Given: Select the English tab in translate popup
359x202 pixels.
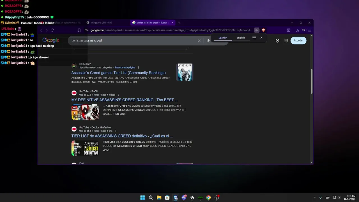Looking at the screenshot, I should click(x=241, y=38).
